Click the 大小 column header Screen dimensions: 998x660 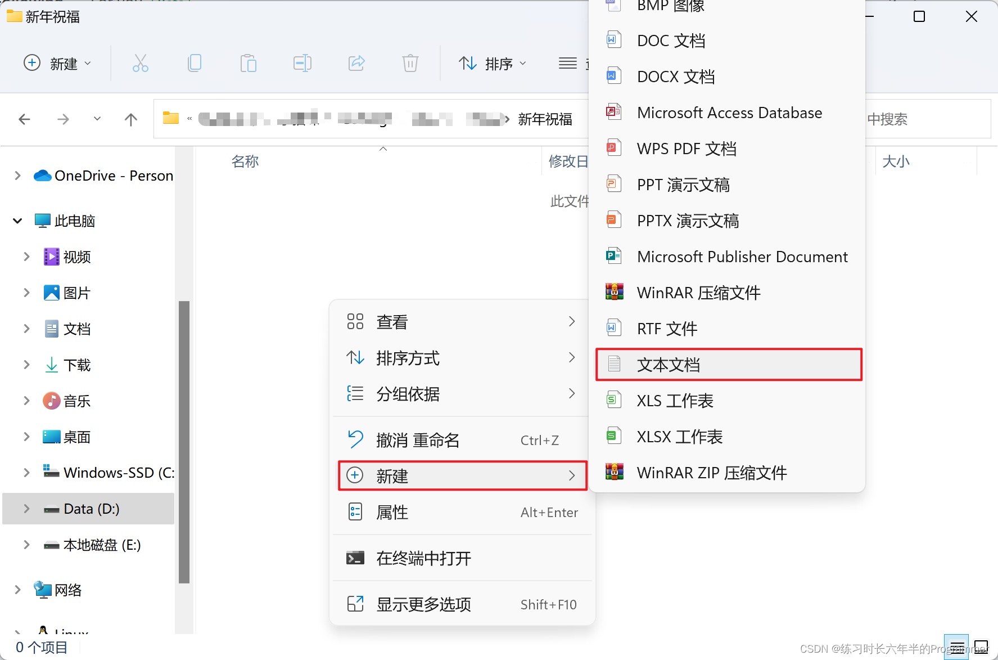click(x=896, y=161)
